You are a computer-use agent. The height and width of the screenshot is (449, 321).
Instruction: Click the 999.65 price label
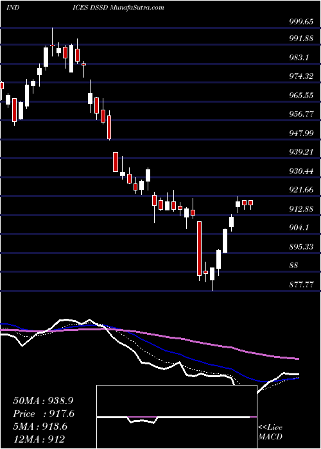(x=301, y=22)
